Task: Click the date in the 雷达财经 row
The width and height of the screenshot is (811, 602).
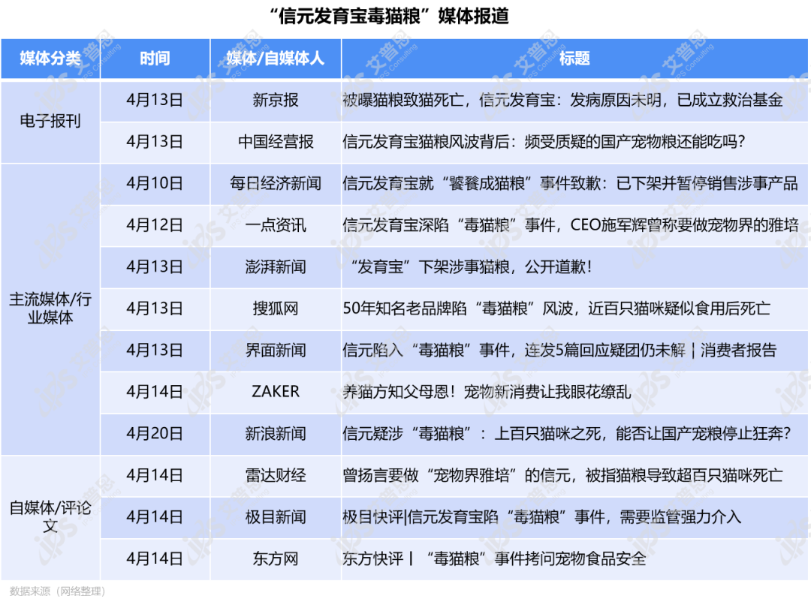Action: (x=155, y=475)
